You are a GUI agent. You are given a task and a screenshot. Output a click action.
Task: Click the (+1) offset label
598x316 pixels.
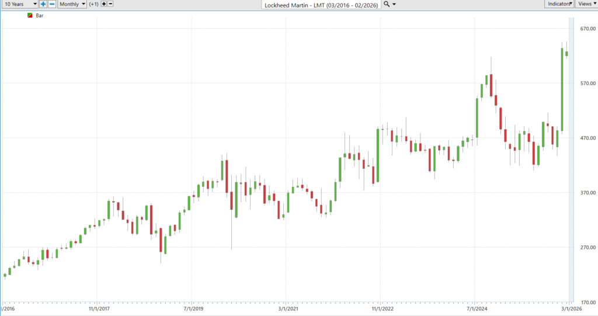coord(93,4)
